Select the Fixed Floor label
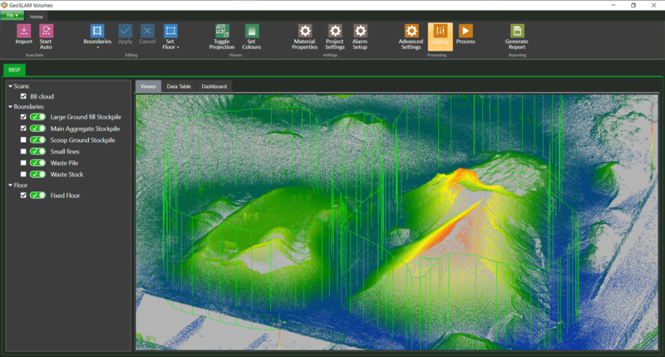The height and width of the screenshot is (357, 665). 65,195
